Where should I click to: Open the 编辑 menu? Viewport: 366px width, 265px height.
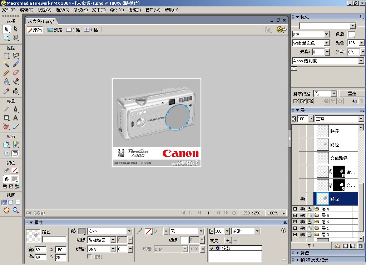point(26,10)
